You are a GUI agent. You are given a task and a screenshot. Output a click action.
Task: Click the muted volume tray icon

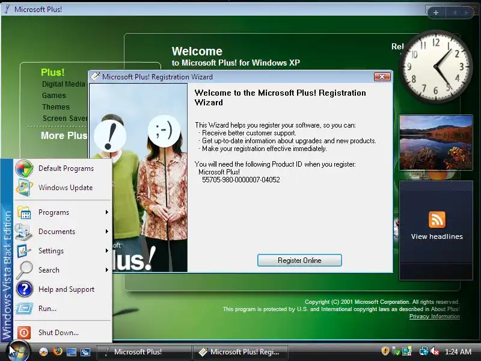tap(434, 351)
